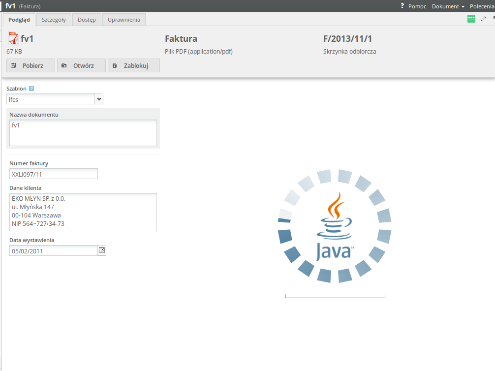Click the Numer faktury input field
Image resolution: width=495 pixels, height=371 pixels.
coord(53,174)
